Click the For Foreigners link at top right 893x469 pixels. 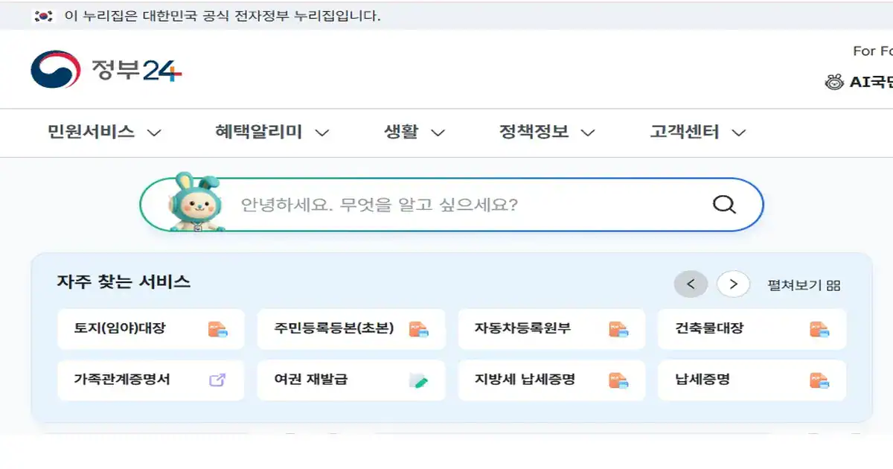[873, 51]
